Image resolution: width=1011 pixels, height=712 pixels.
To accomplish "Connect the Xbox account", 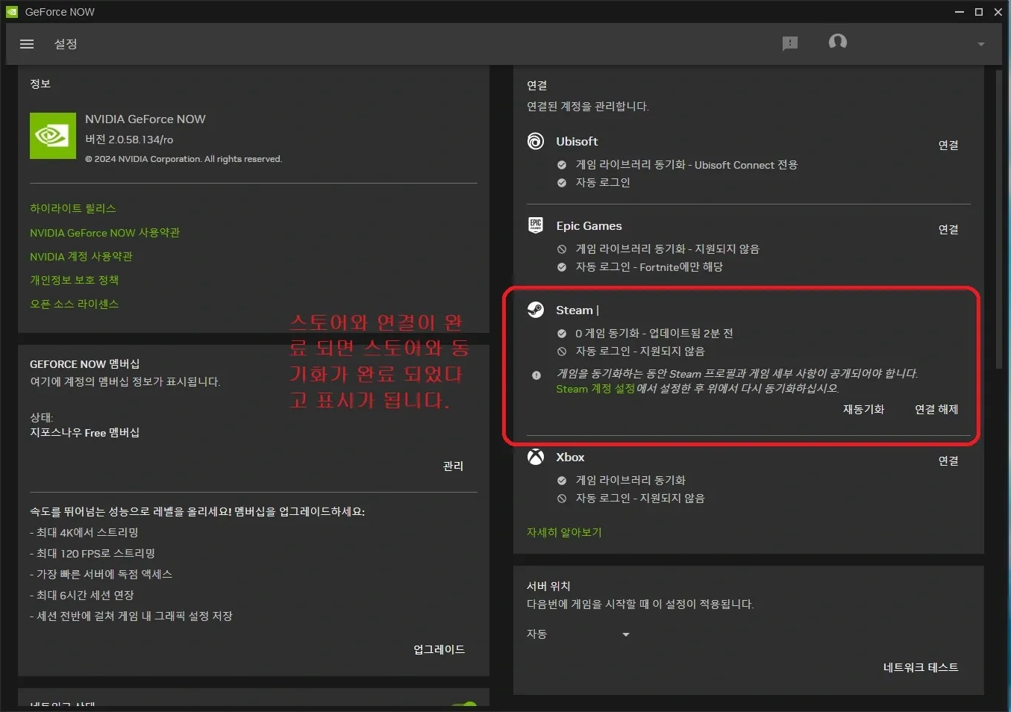I will (948, 460).
